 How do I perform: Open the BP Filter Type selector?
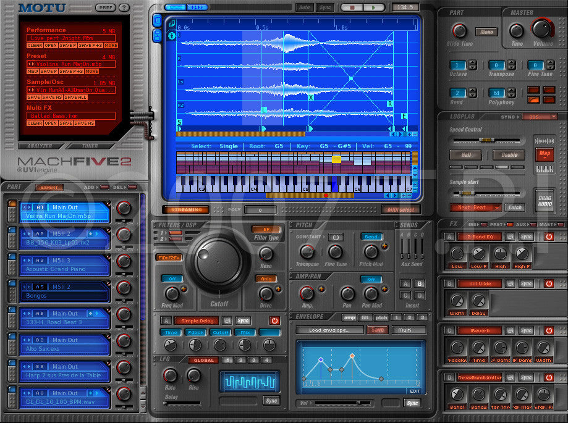pyautogui.click(x=265, y=230)
